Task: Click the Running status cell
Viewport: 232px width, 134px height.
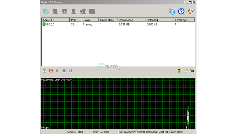Action: pyautogui.click(x=87, y=24)
